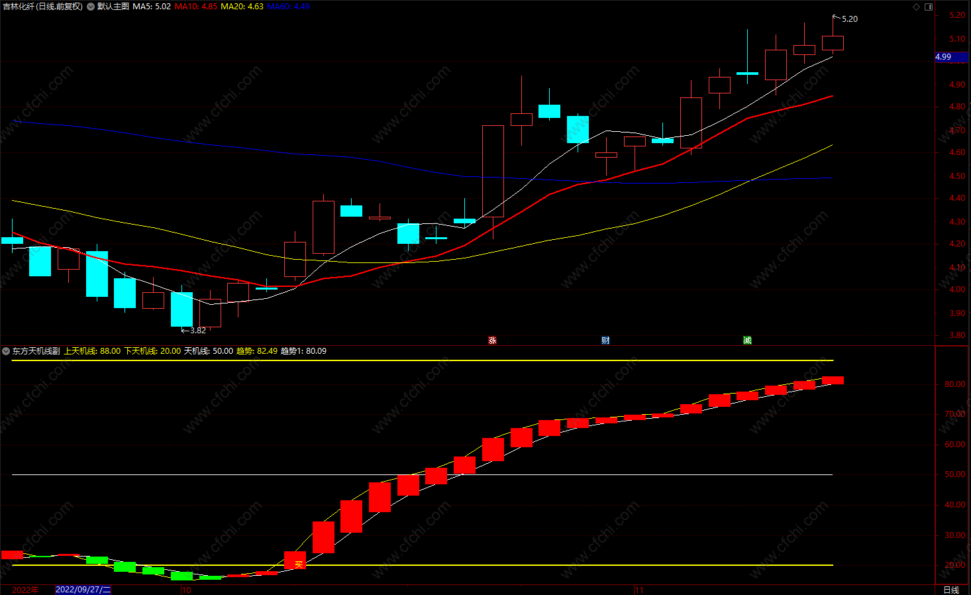Image resolution: width=971 pixels, height=595 pixels.
Task: Click the 80.00 level on indicator axis
Action: [x=955, y=384]
